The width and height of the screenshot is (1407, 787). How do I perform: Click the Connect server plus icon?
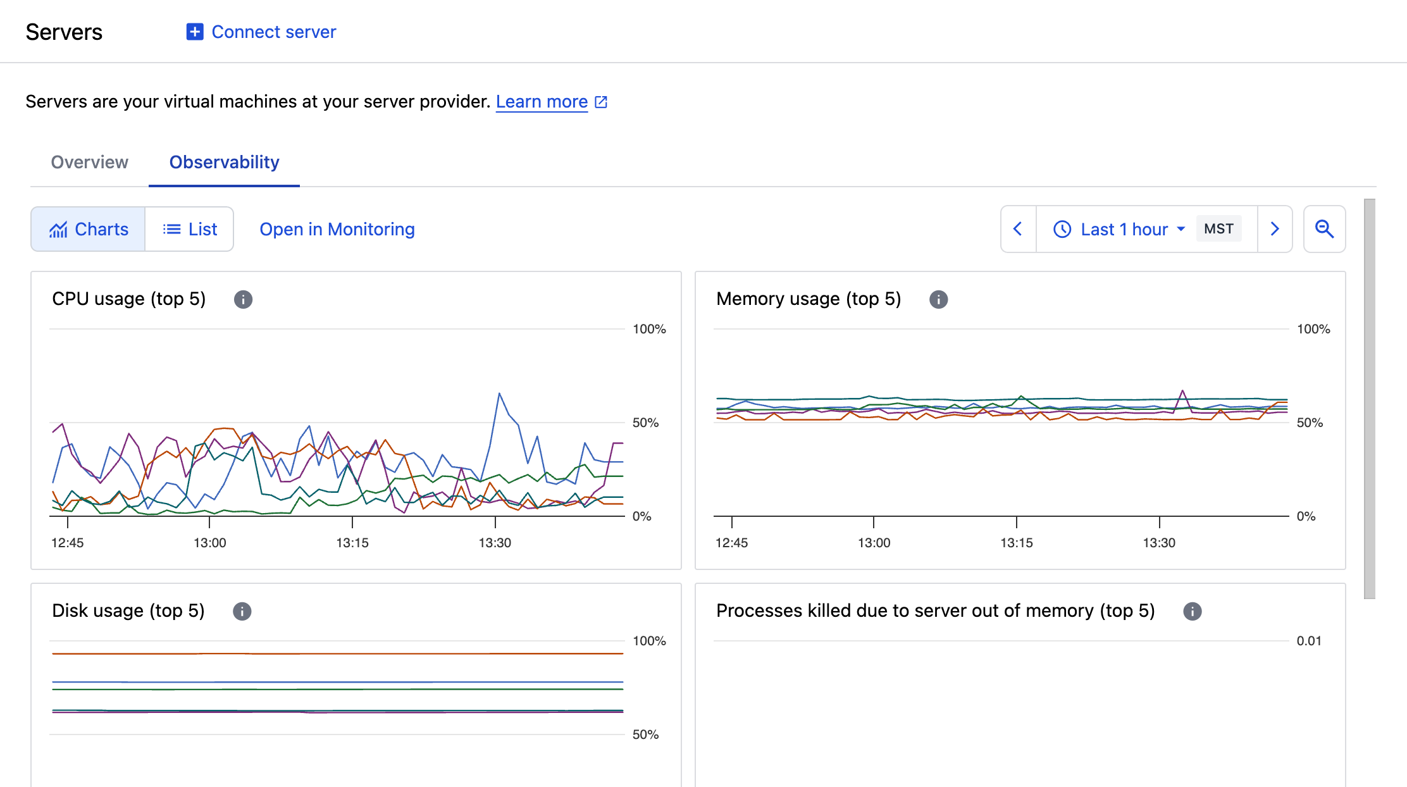[x=195, y=32]
